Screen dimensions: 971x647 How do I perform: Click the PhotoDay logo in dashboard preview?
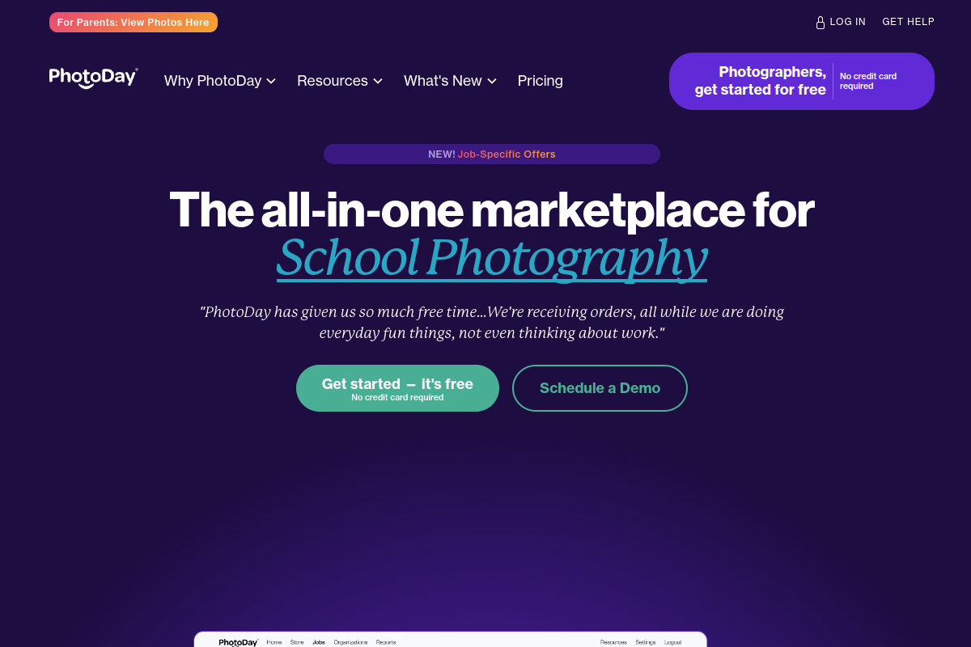click(x=238, y=642)
